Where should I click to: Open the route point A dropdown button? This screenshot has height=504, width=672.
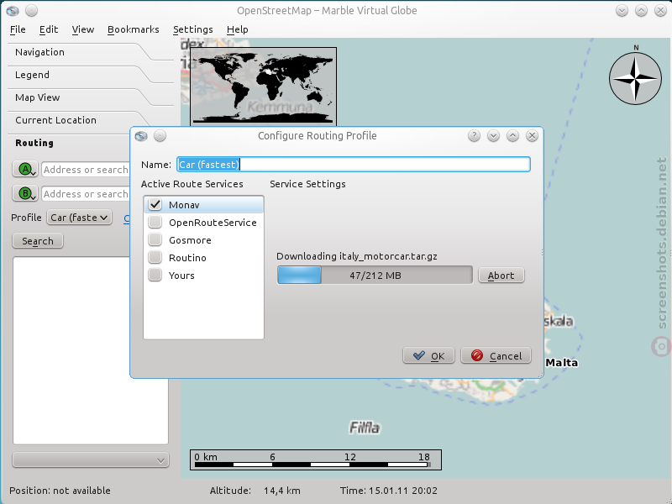coord(25,170)
